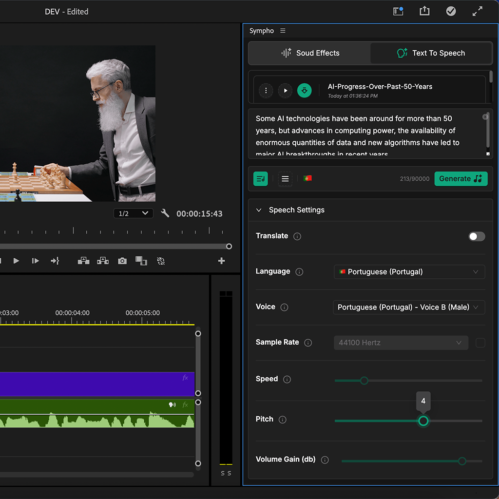The image size is (499, 499).
Task: Open the Sympho panel hamburger menu
Action: (x=283, y=31)
